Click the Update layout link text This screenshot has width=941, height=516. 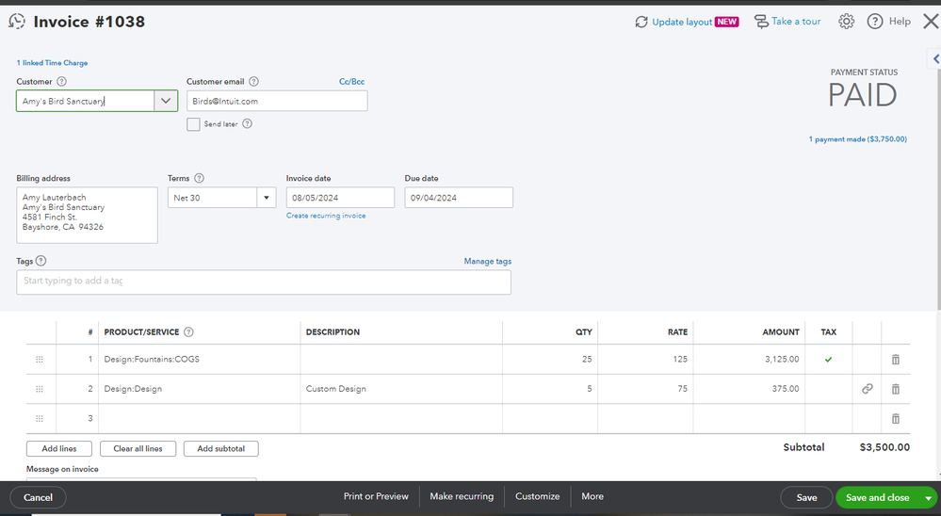(682, 23)
